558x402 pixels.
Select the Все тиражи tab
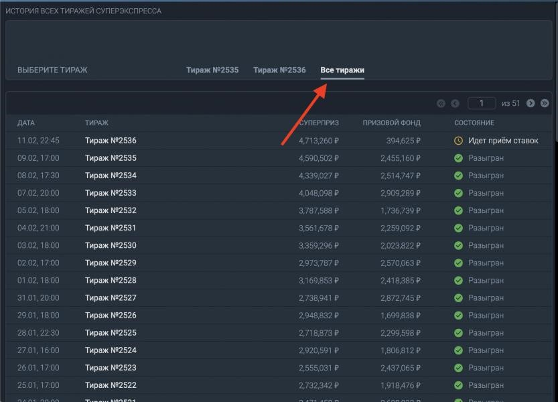point(342,70)
